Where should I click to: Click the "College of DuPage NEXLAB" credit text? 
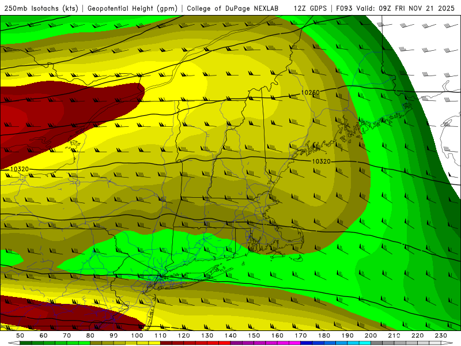[233, 8]
